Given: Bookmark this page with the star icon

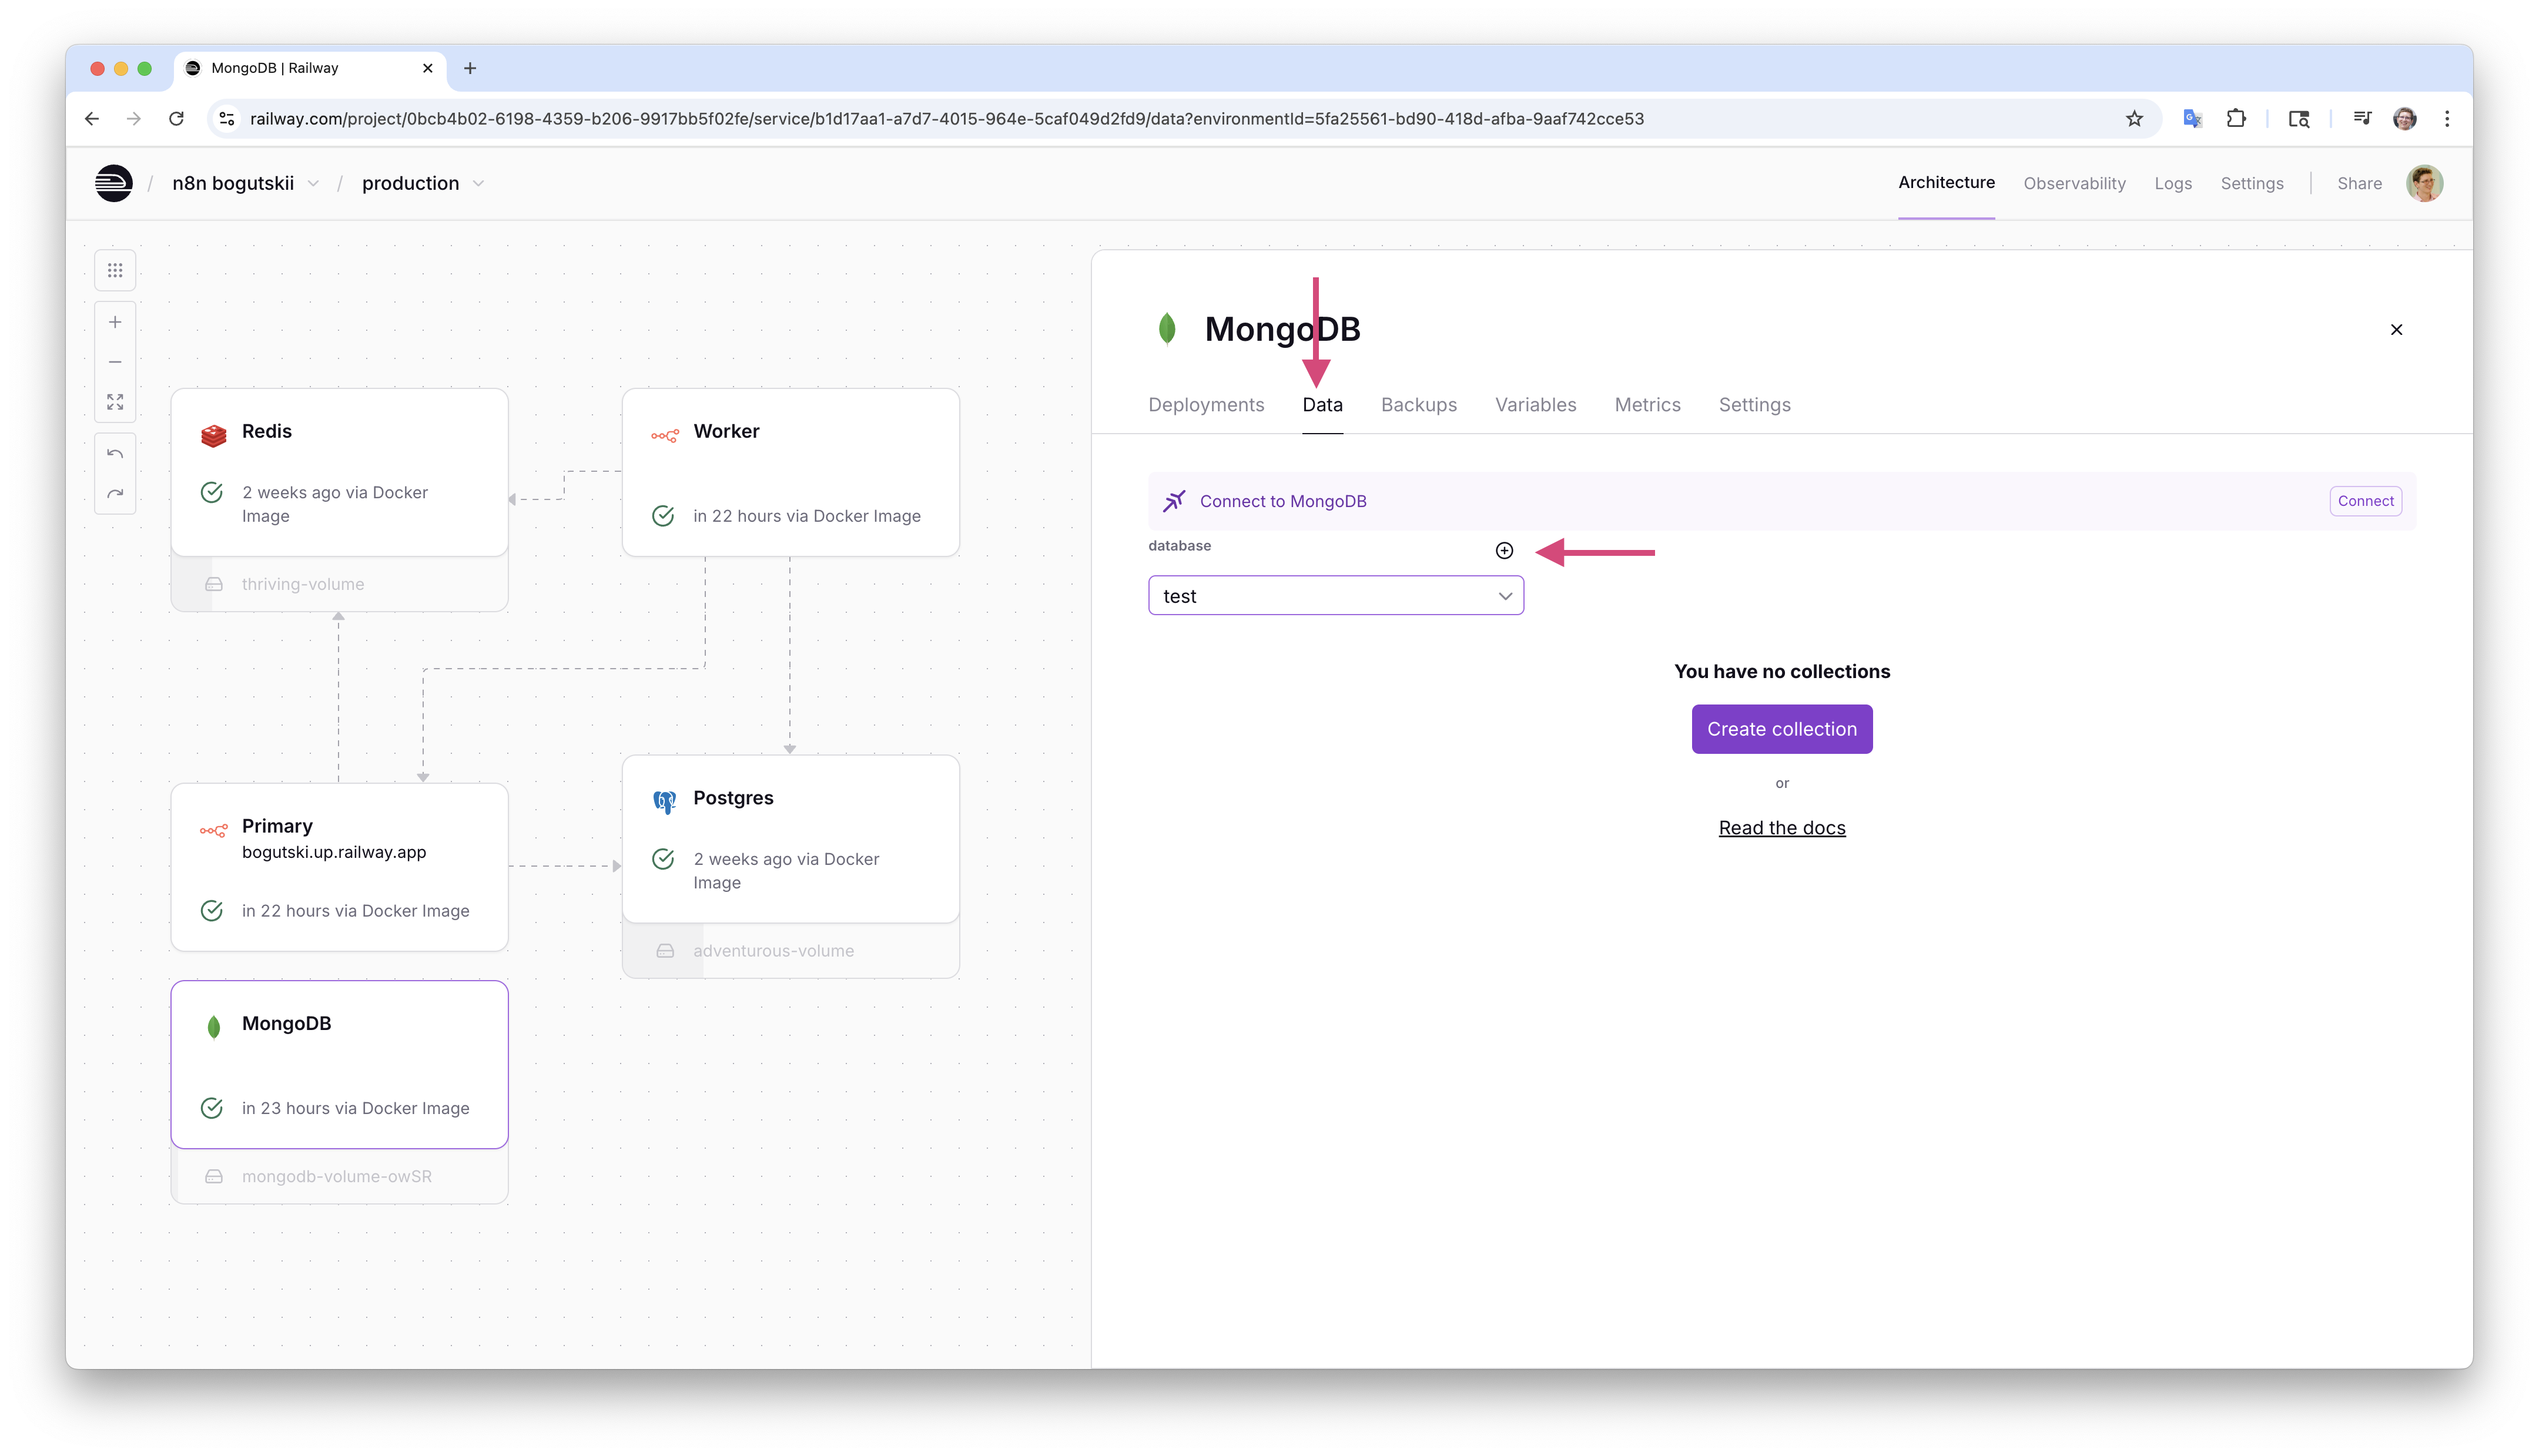Looking at the screenshot, I should click(x=2134, y=119).
